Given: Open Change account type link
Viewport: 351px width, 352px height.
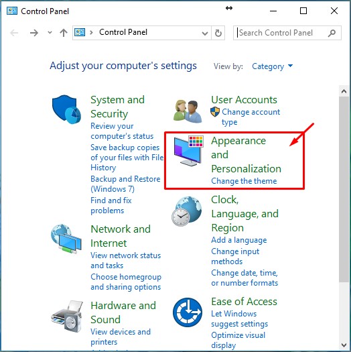Looking at the screenshot, I should point(251,117).
